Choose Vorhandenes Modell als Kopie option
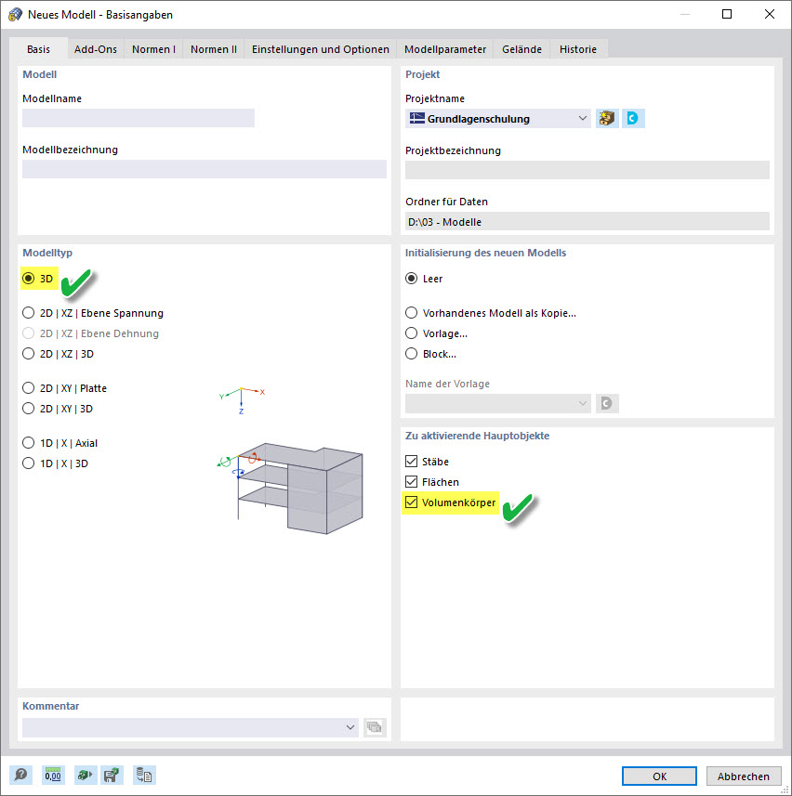This screenshot has width=792, height=796. (412, 313)
